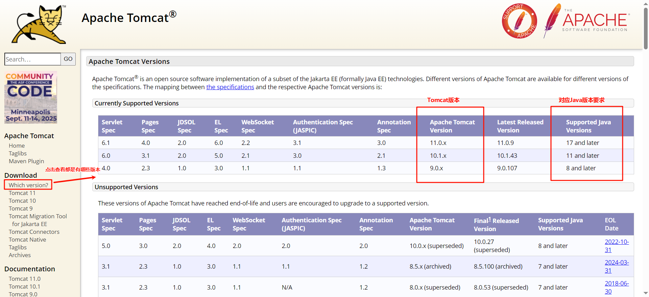Image resolution: width=649 pixels, height=297 pixels.
Task: Click the Final Released Version footnote 1
Action: [489, 219]
